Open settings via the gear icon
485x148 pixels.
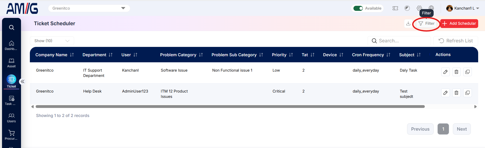(419, 8)
